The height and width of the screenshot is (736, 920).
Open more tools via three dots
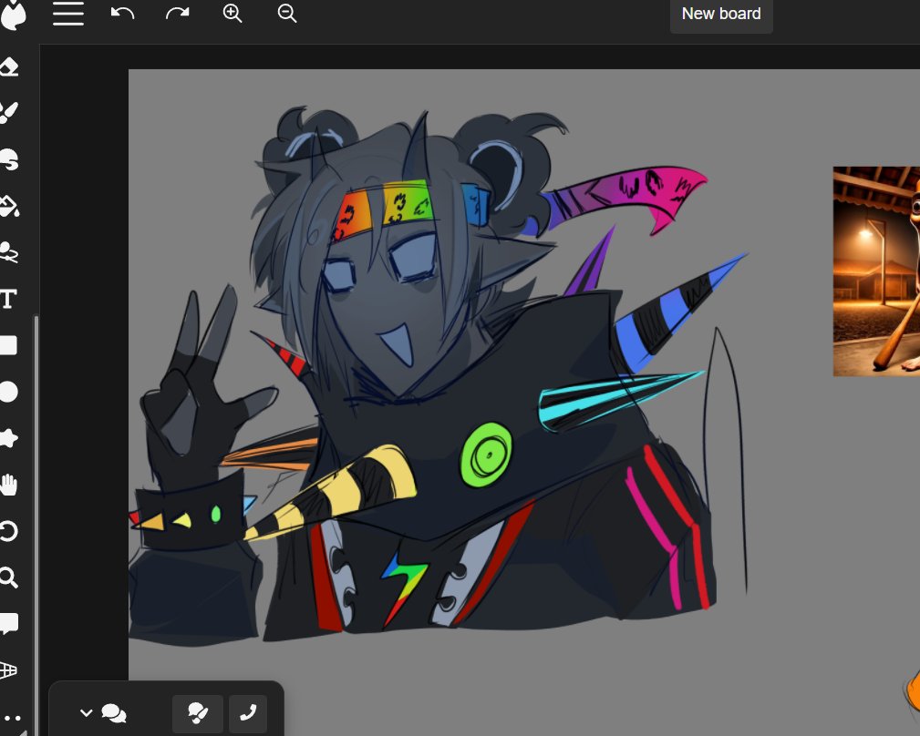click(x=12, y=718)
